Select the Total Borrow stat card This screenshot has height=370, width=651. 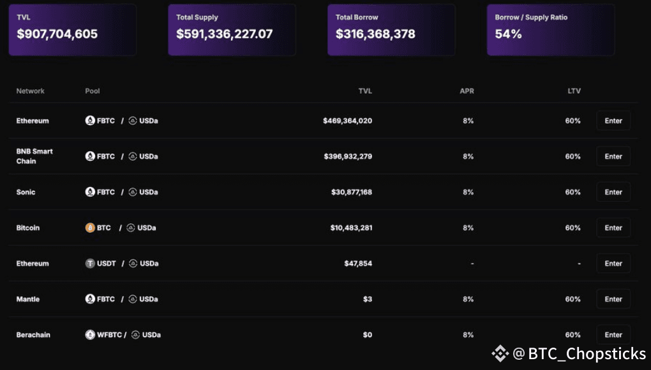391,29
